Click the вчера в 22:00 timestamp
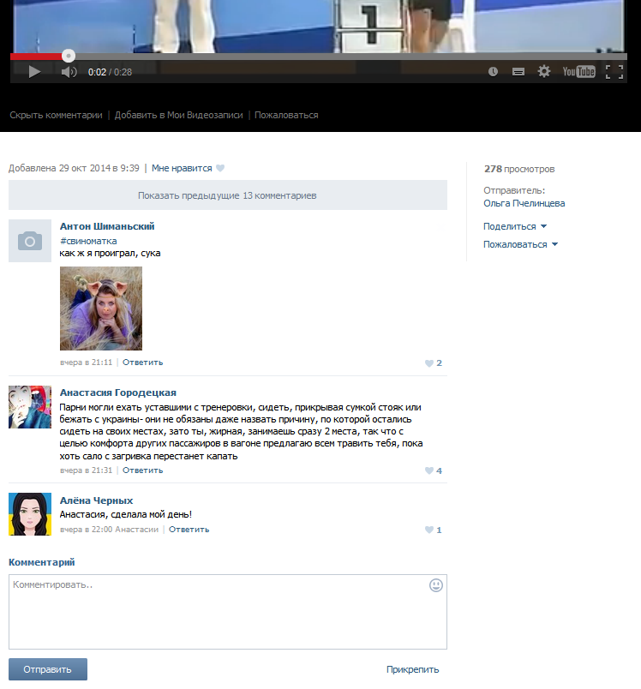The image size is (641, 689). pyautogui.click(x=86, y=530)
